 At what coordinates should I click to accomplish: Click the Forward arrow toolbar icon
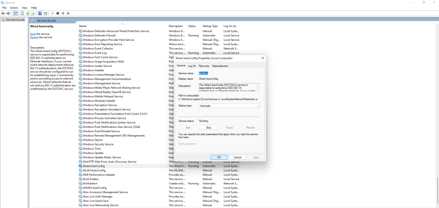(x=8, y=13)
